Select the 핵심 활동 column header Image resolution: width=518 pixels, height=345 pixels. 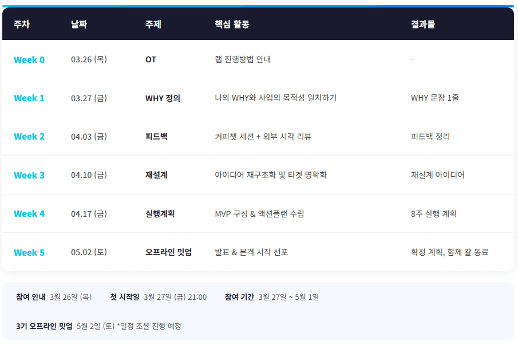click(x=232, y=25)
